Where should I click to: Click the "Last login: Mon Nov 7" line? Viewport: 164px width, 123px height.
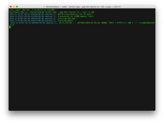[32, 10]
